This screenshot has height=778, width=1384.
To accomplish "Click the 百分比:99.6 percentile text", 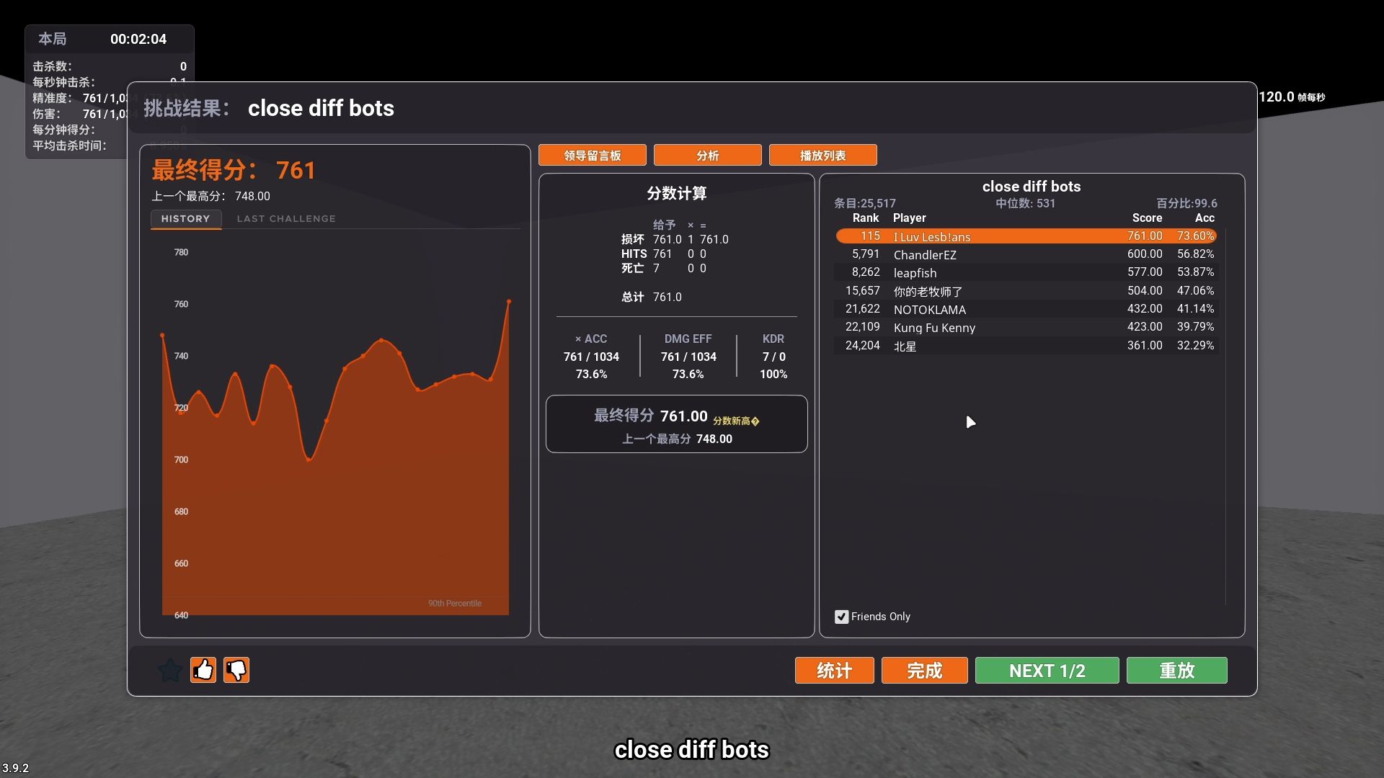I will 1186,203.
